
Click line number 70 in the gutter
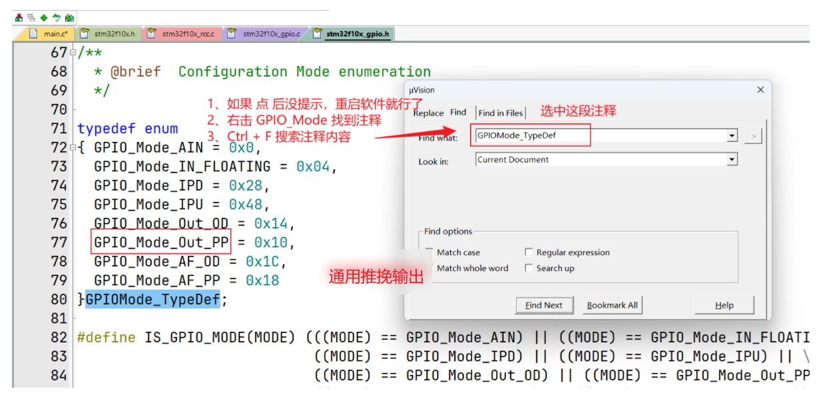59,109
